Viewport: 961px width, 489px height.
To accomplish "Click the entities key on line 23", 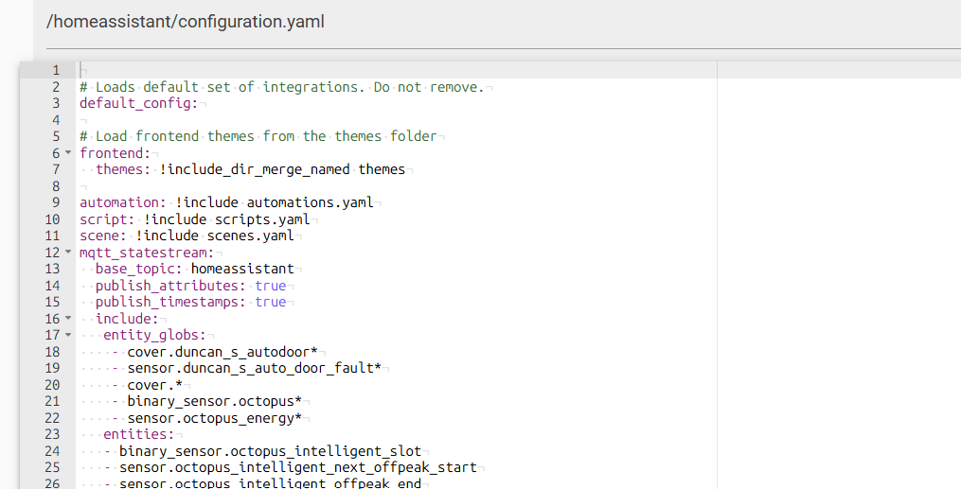I will 138,434.
